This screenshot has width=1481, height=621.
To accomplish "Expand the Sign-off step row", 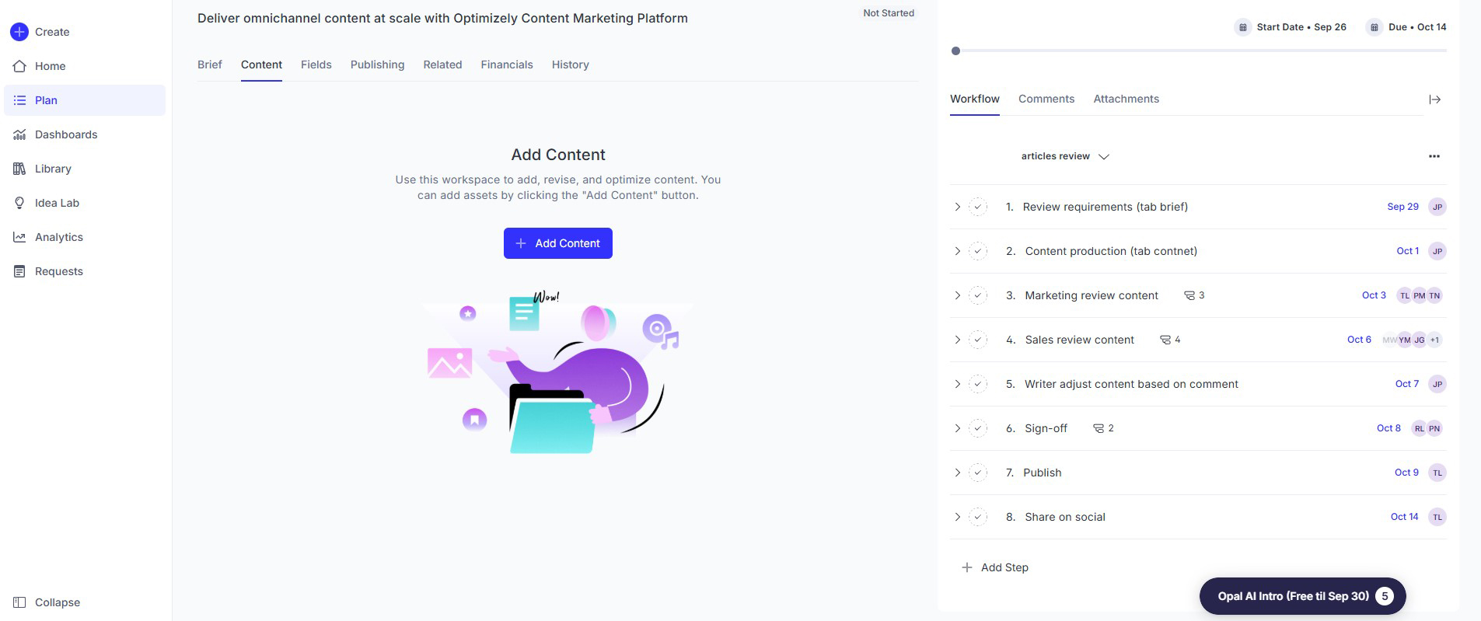I will (x=958, y=428).
